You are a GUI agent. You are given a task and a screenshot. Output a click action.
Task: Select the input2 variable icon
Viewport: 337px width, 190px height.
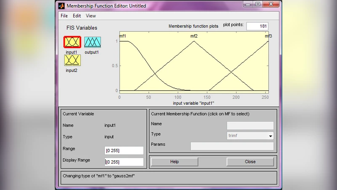[72, 60]
